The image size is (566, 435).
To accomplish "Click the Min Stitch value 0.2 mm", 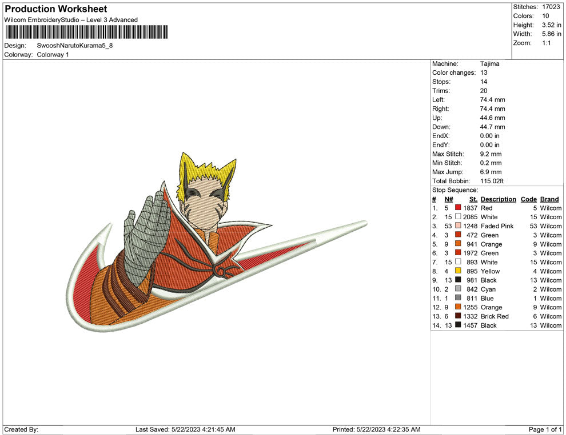I will coord(491,163).
